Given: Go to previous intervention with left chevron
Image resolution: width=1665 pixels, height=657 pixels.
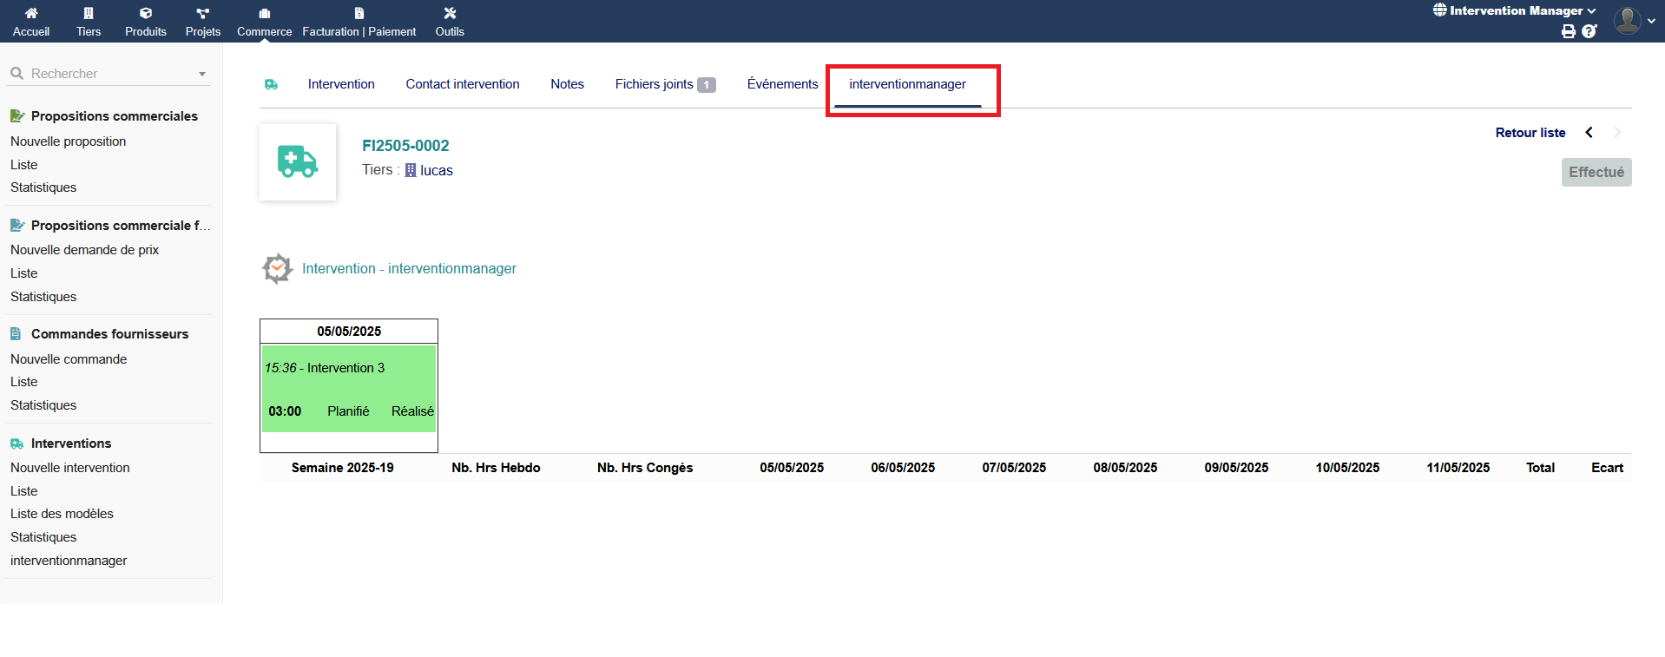Looking at the screenshot, I should pos(1589,133).
